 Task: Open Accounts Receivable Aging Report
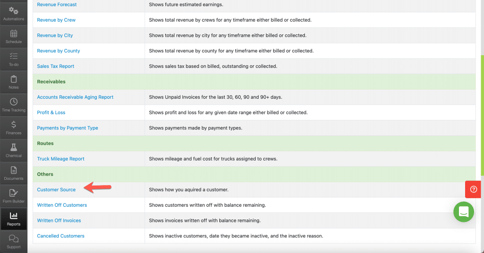75,97
